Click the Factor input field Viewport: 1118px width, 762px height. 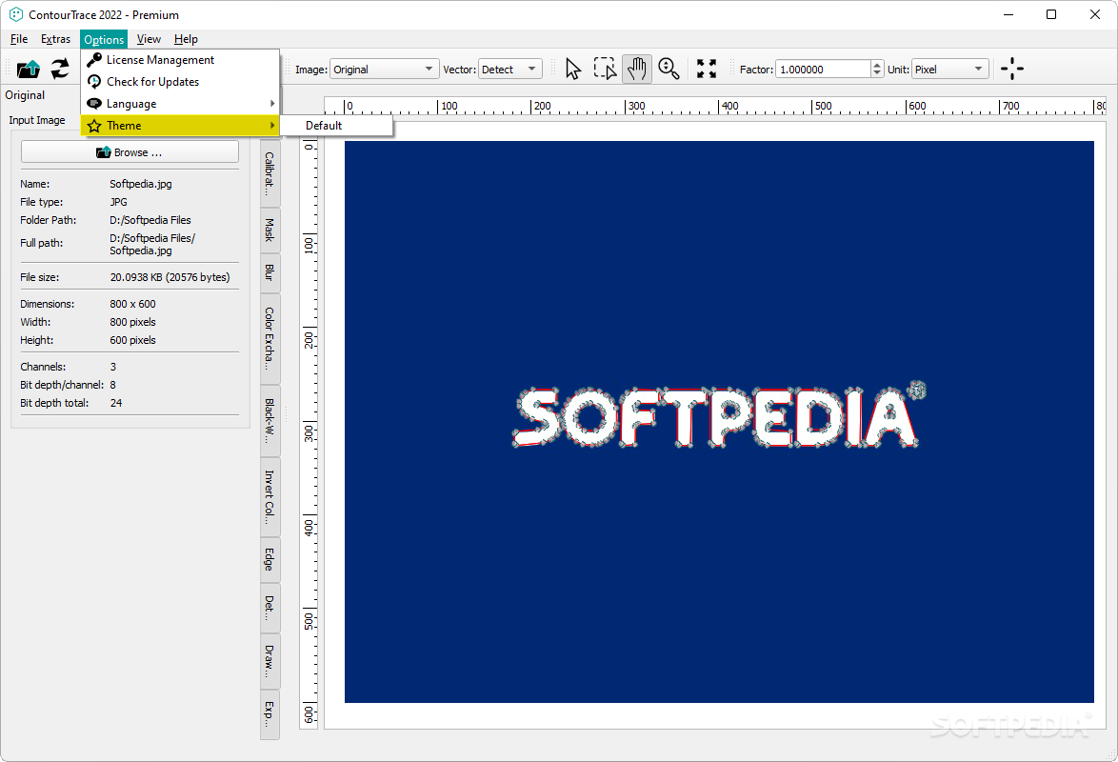tap(823, 70)
